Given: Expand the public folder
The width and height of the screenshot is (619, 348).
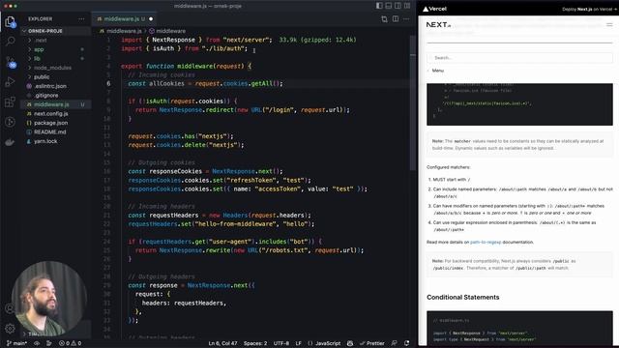Looking at the screenshot, I should pos(56,77).
